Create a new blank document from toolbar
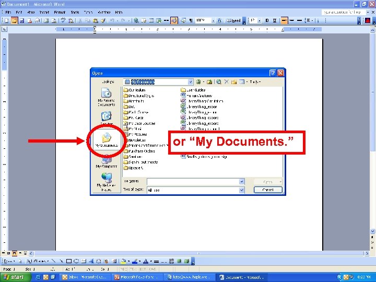This screenshot has width=376, height=282. tap(6, 20)
